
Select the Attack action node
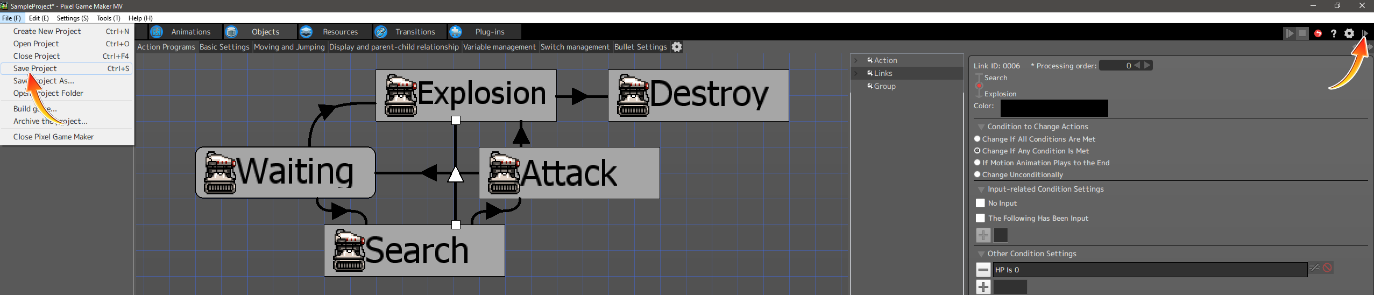coord(569,173)
